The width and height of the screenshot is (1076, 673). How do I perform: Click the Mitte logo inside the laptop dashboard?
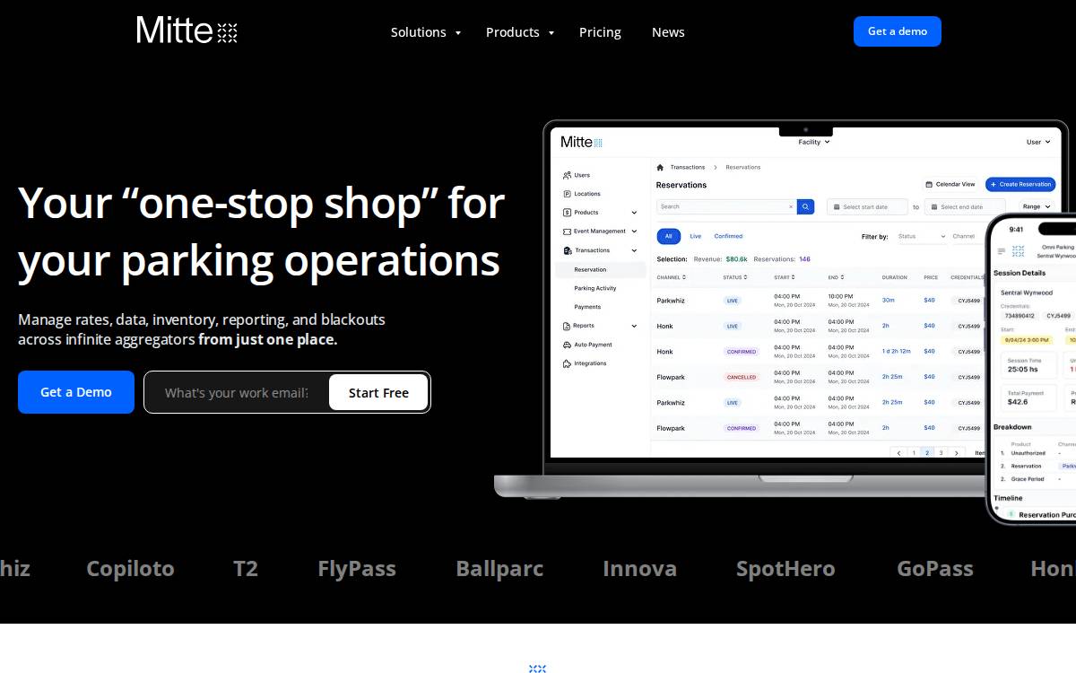(x=581, y=142)
